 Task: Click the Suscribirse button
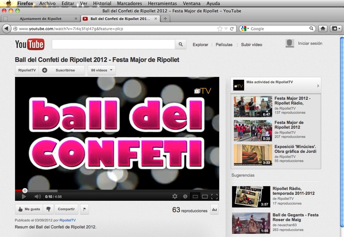[x=65, y=70]
